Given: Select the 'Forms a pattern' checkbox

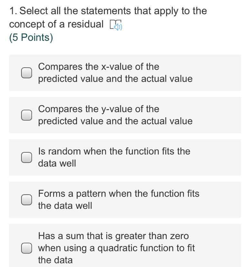Looking at the screenshot, I should (27, 200).
